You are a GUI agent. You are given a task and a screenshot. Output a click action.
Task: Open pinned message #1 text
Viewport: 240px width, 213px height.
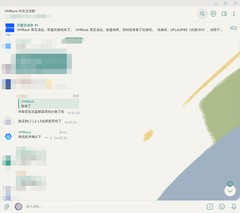point(120,28)
